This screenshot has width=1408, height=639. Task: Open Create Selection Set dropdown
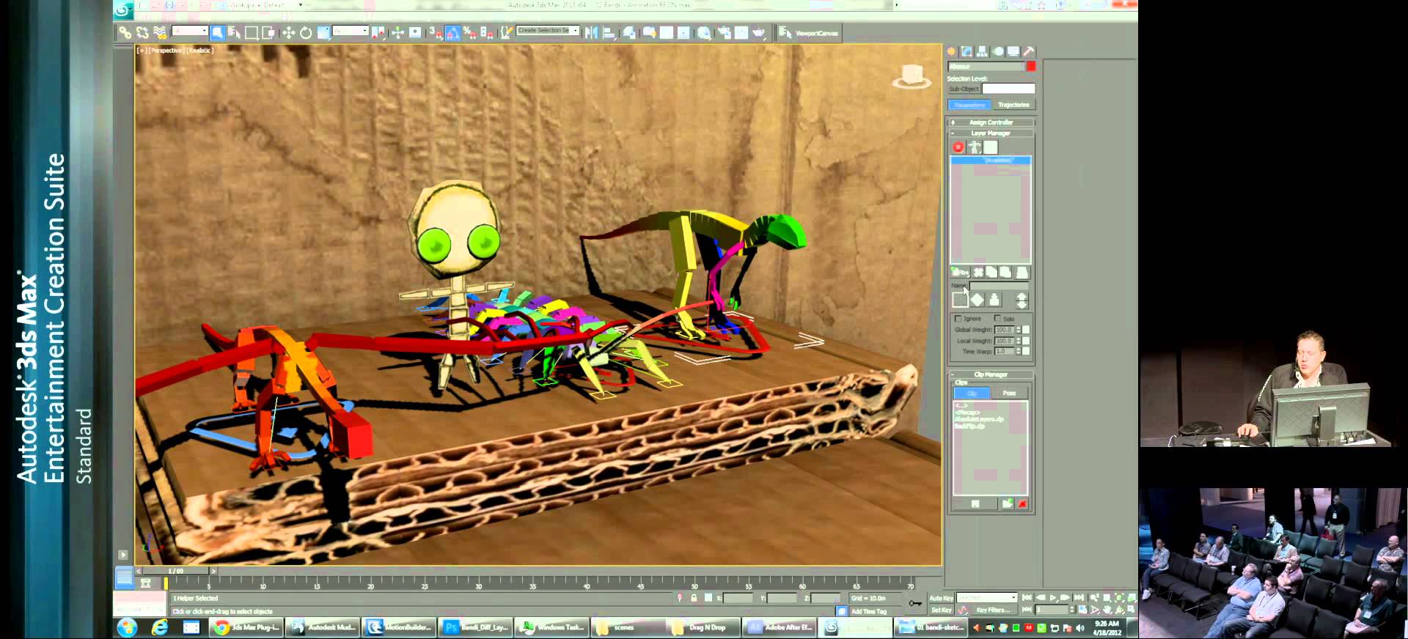point(548,31)
